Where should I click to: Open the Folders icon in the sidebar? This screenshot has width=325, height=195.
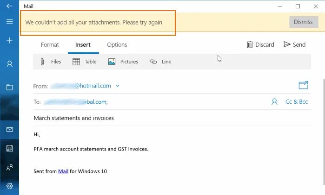(x=10, y=87)
